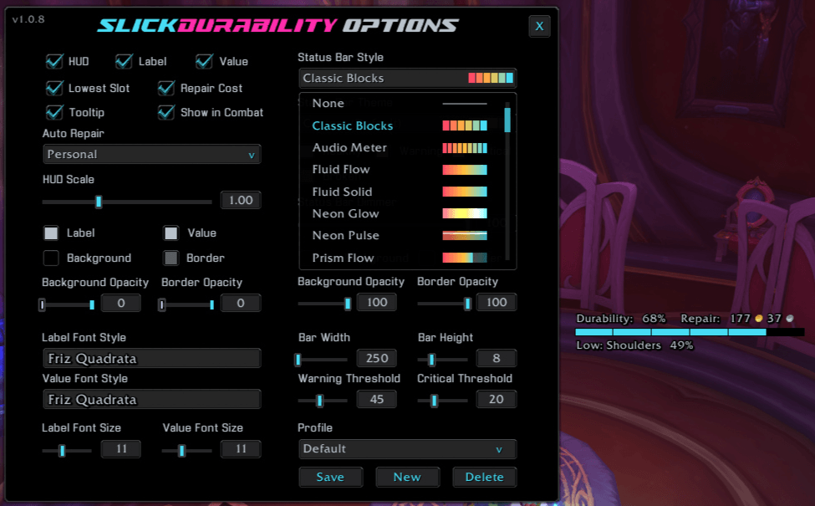Click the Bar Width 250 field
The width and height of the screenshot is (815, 506).
click(x=377, y=358)
